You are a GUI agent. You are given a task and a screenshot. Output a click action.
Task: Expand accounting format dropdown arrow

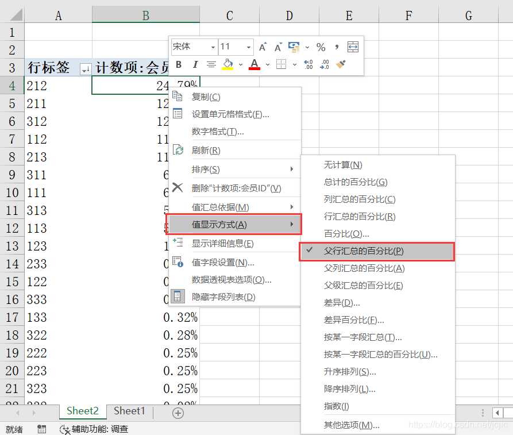point(307,48)
